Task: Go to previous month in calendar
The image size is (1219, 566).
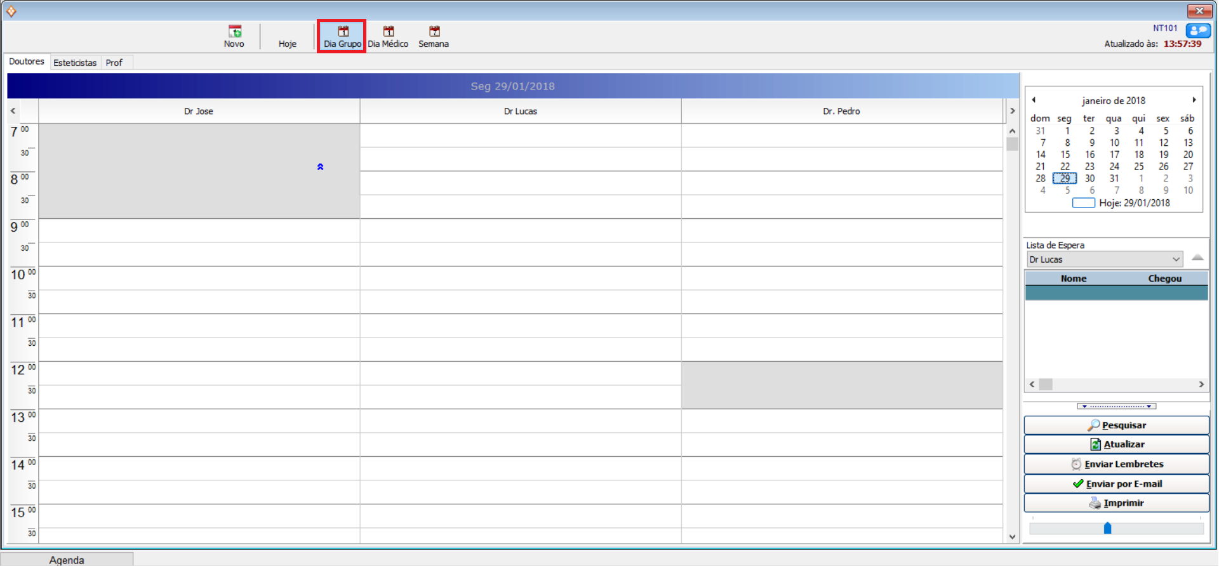Action: 1034,100
